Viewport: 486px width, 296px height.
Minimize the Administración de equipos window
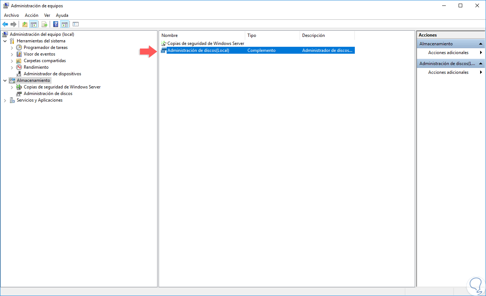[x=444, y=5]
